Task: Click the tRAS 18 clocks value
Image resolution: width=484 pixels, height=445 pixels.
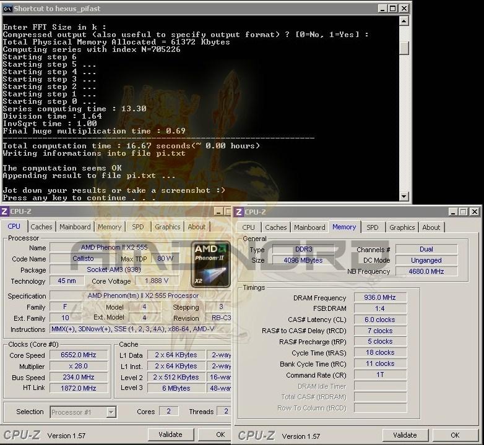Action: click(380, 352)
